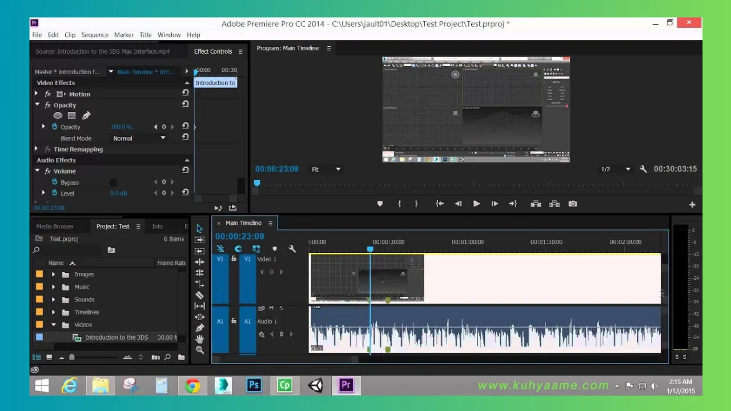Screen dimensions: 731x411
Task: Select the Slide tool
Action: [x=199, y=317]
